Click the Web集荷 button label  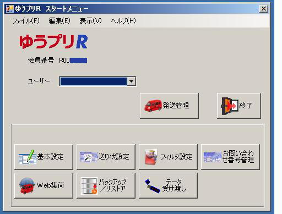click(x=50, y=185)
